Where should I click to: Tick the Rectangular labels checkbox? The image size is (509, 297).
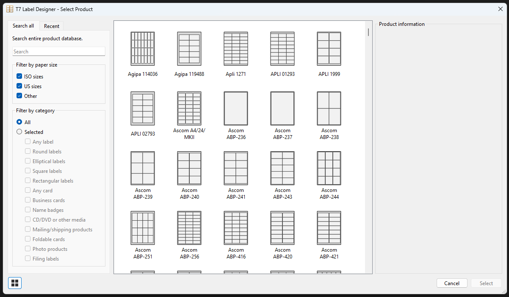28,181
